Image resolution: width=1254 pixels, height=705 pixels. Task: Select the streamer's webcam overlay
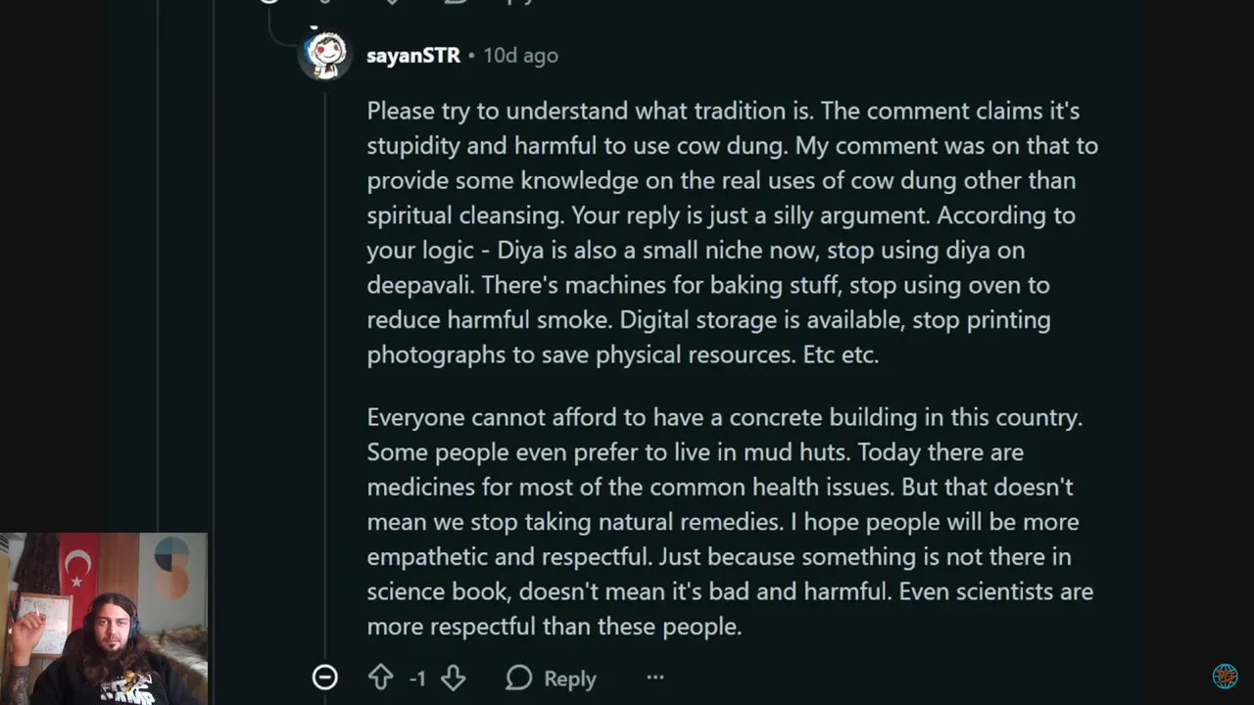click(104, 619)
